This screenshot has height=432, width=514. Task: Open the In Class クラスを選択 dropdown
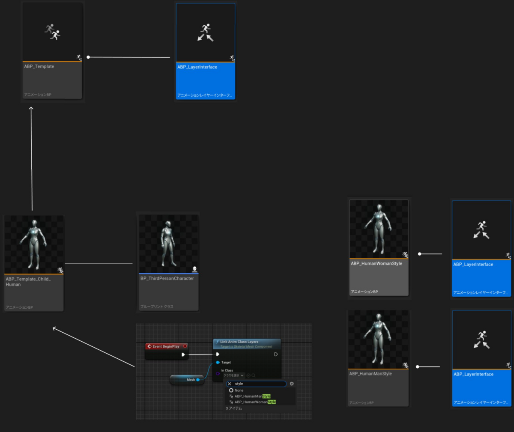pyautogui.click(x=231, y=375)
